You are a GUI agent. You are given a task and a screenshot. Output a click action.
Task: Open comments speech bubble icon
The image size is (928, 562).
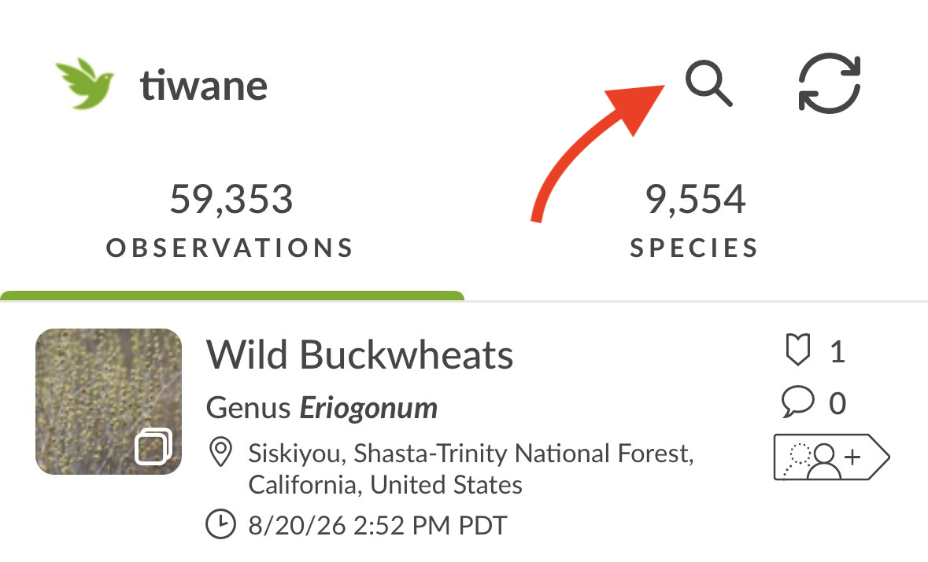click(797, 402)
